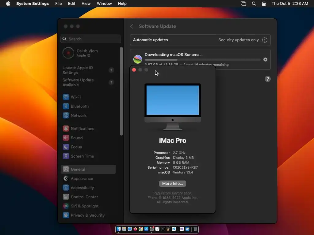Click the Ventura 13.4 version text
This screenshot has width=314, height=235.
183,172
